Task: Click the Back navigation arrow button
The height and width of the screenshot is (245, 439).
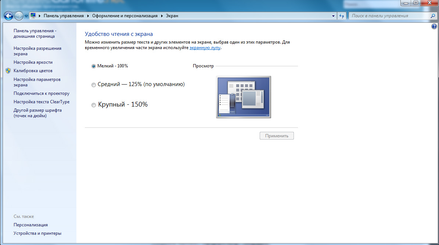Action: pos(8,16)
